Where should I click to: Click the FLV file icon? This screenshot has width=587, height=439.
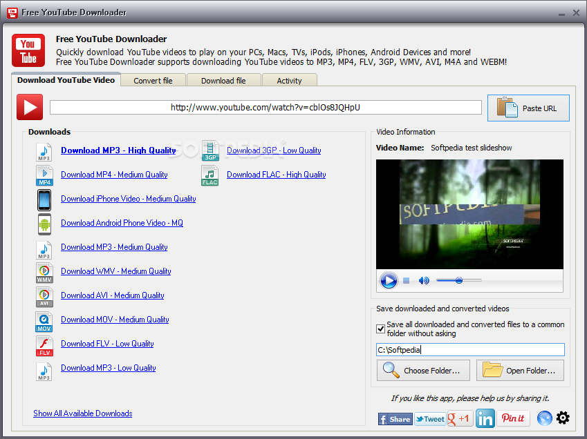point(44,346)
